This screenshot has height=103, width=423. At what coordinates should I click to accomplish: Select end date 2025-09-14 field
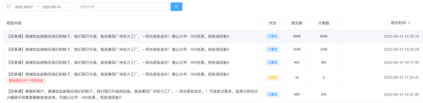(x=52, y=7)
